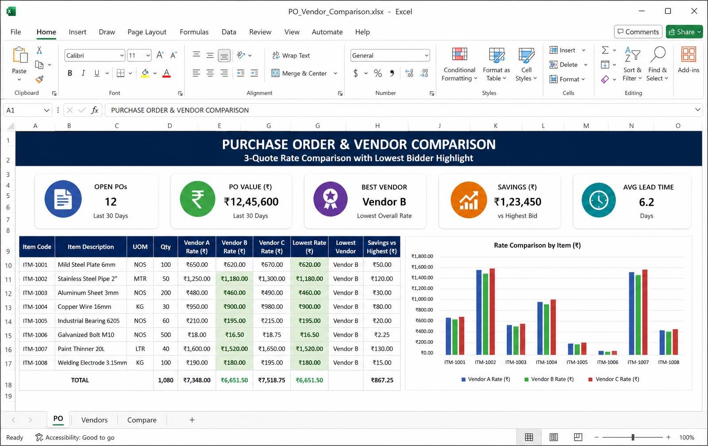
Task: Open the Calibri font name dropdown
Action: tap(122, 55)
